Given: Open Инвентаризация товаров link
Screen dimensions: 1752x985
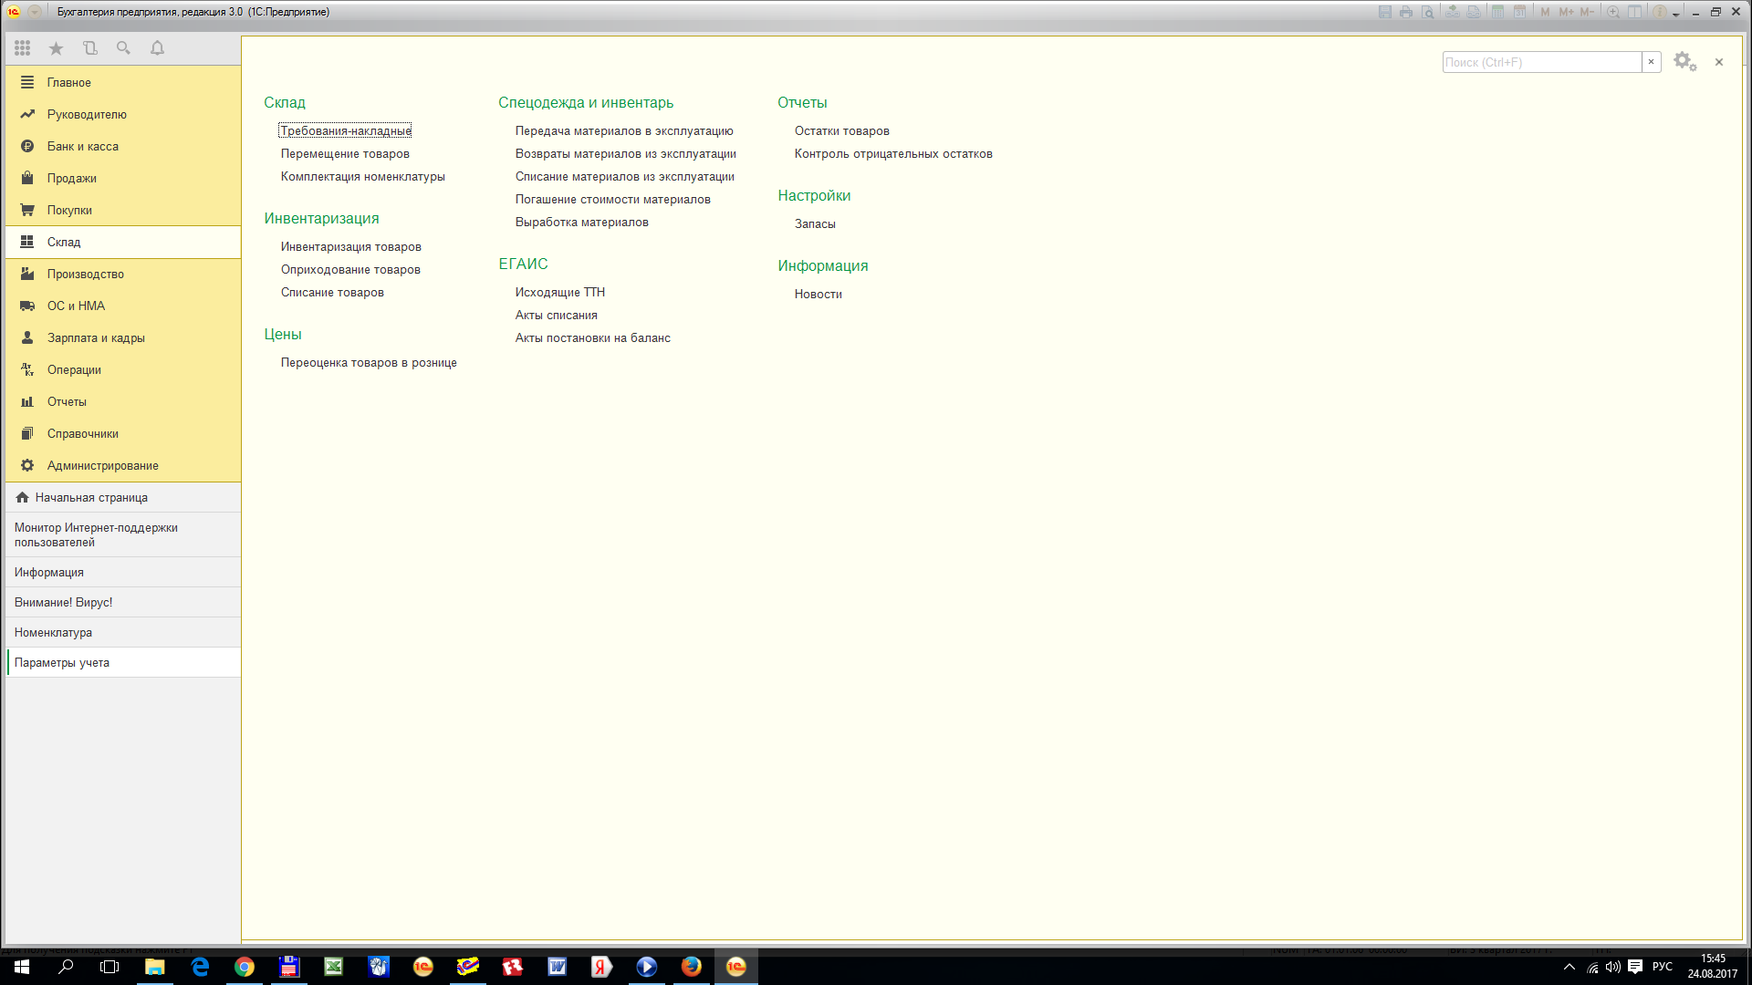Looking at the screenshot, I should [350, 246].
